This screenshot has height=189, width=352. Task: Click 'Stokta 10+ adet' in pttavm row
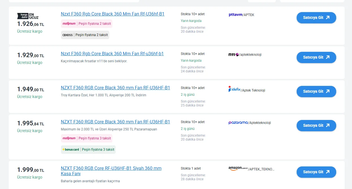point(193,14)
